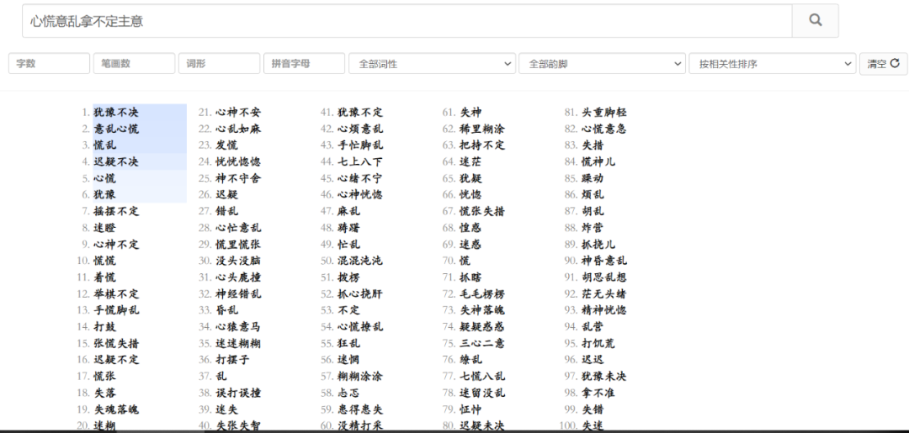The height and width of the screenshot is (433, 909).
Task: Click the word 躁动
Action: [x=593, y=178]
